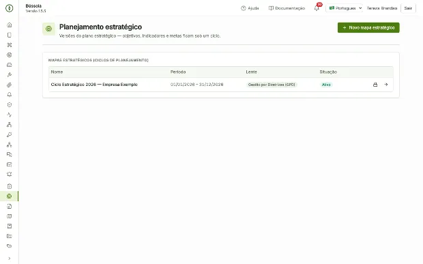Click the Ativo status badge
The width and height of the screenshot is (423, 264).
point(326,85)
